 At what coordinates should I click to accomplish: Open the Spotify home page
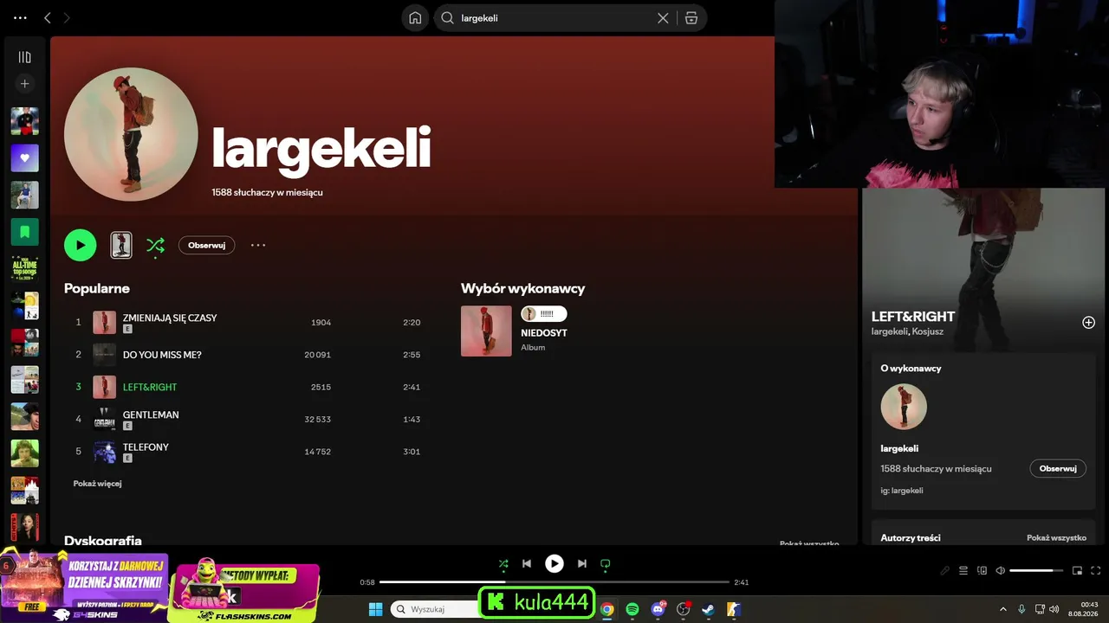(415, 18)
